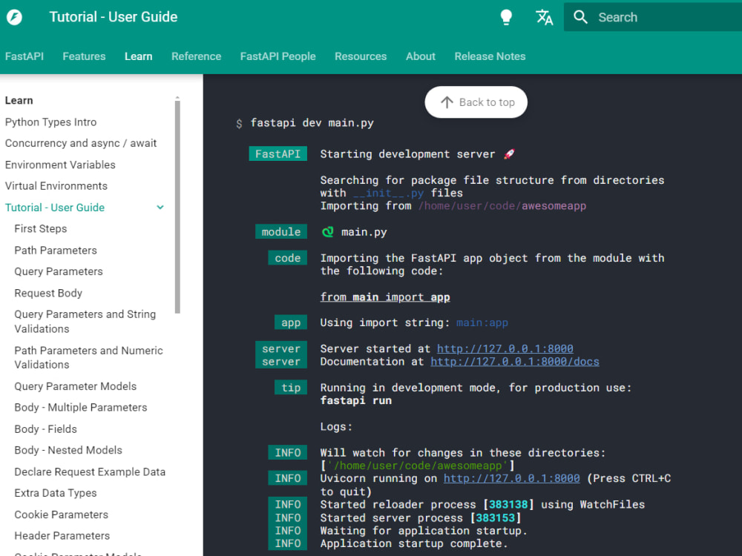Click the green snake icon beside main.py
This screenshot has height=556, width=742.
327,232
